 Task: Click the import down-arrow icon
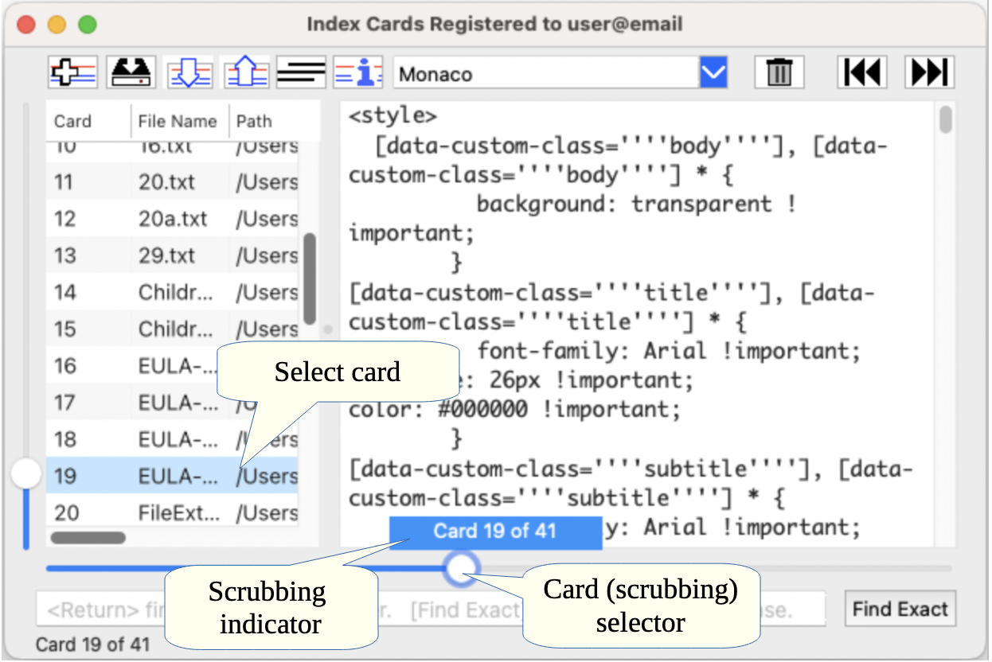(189, 73)
